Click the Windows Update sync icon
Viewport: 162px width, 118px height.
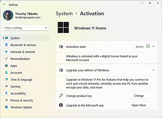pyautogui.click(x=6, y=107)
